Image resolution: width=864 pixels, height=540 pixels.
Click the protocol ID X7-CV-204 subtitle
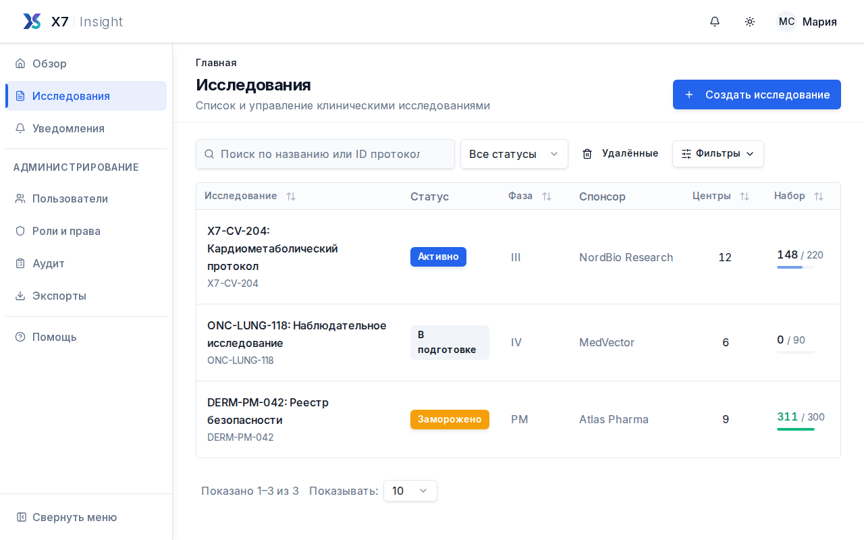pyautogui.click(x=233, y=283)
